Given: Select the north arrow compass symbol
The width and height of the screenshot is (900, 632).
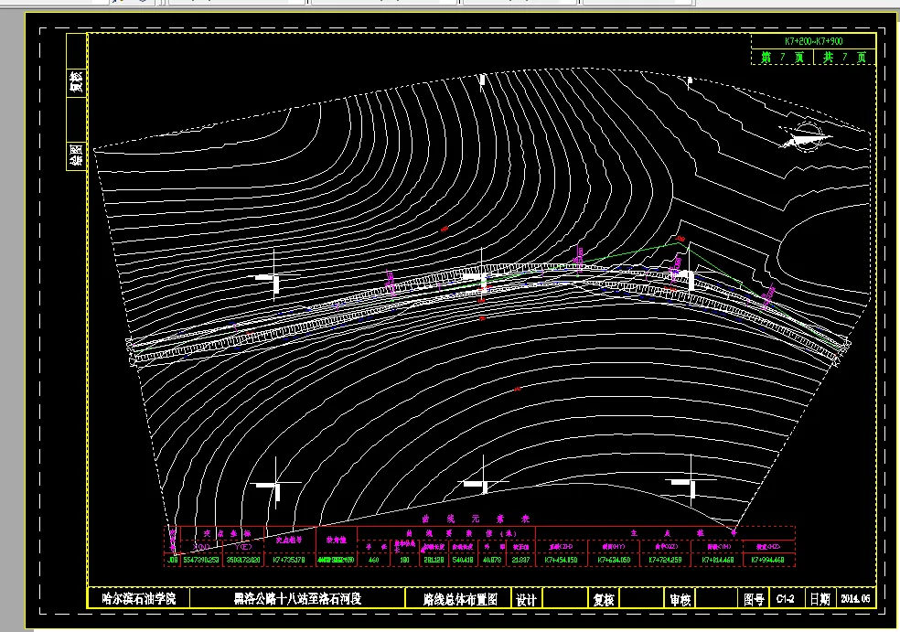Looking at the screenshot, I should (x=806, y=137).
